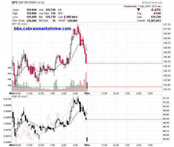Click the 7Dec label under the RSP chart
Image resolution: width=174 pixels, height=147 pixels.
click(87, 145)
